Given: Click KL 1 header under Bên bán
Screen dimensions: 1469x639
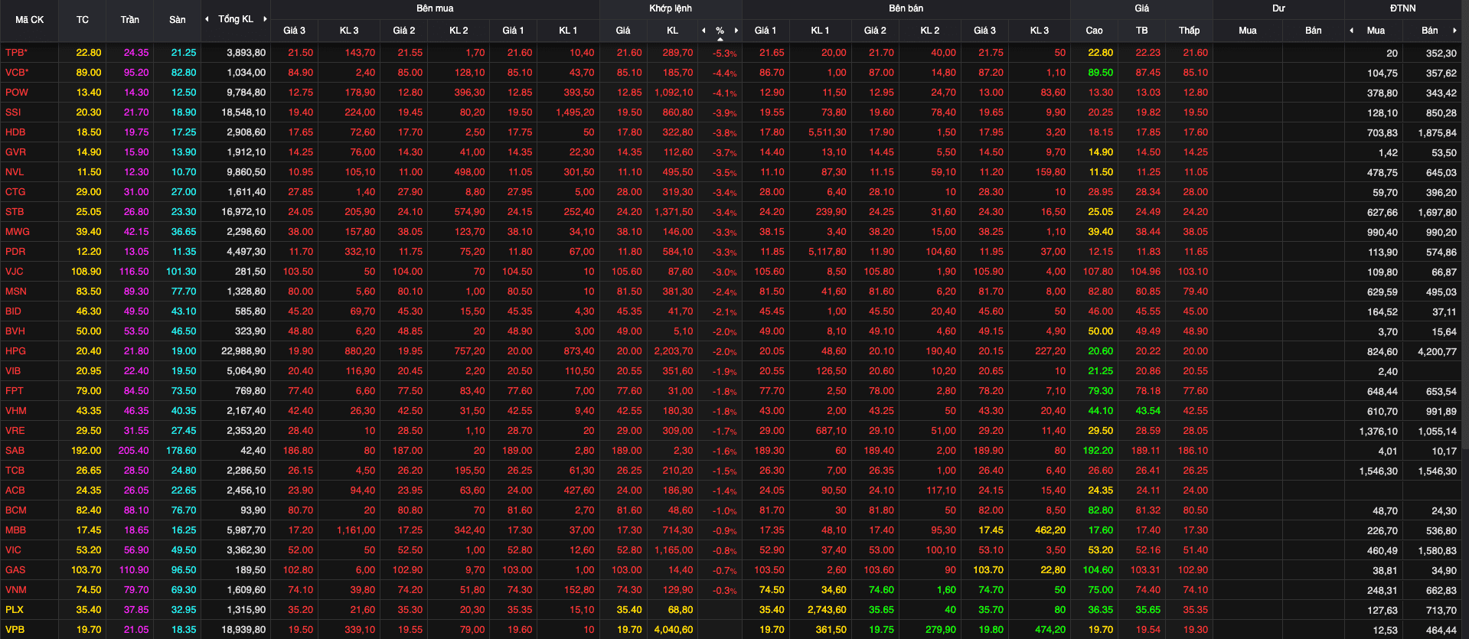Looking at the screenshot, I should [x=820, y=31].
